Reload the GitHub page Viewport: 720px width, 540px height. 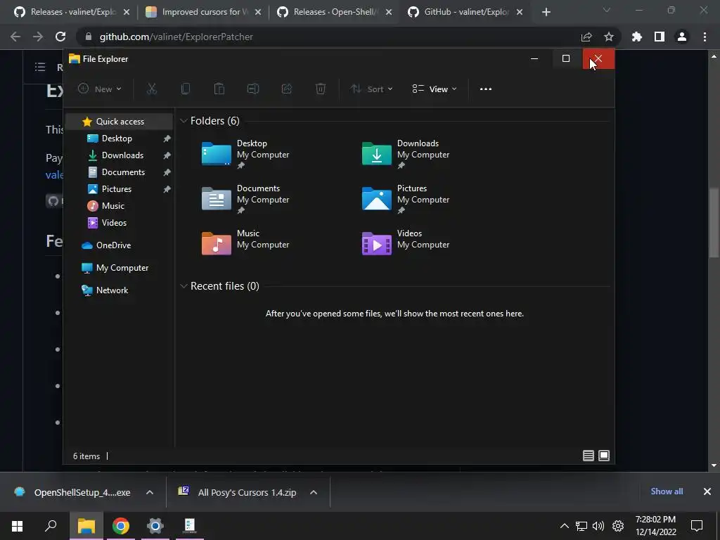tap(60, 37)
